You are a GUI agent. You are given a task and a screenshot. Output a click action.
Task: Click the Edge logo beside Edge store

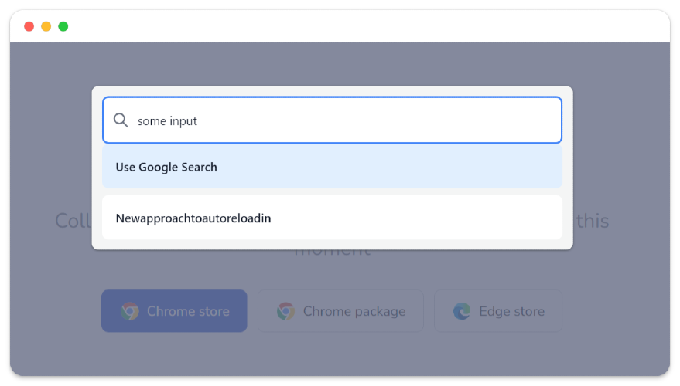coord(462,311)
